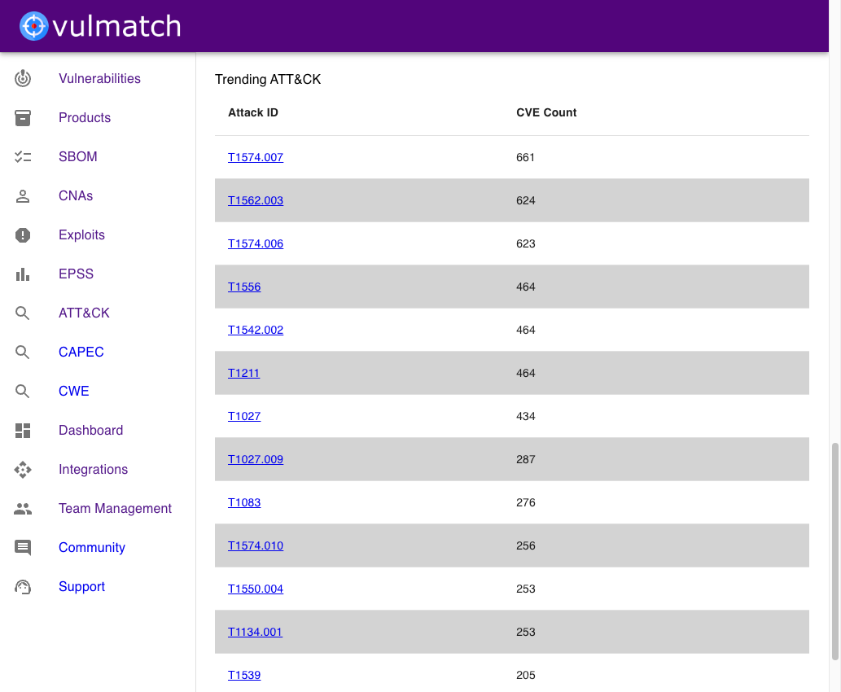Click the Vulnerabilities sidebar icon

(23, 79)
